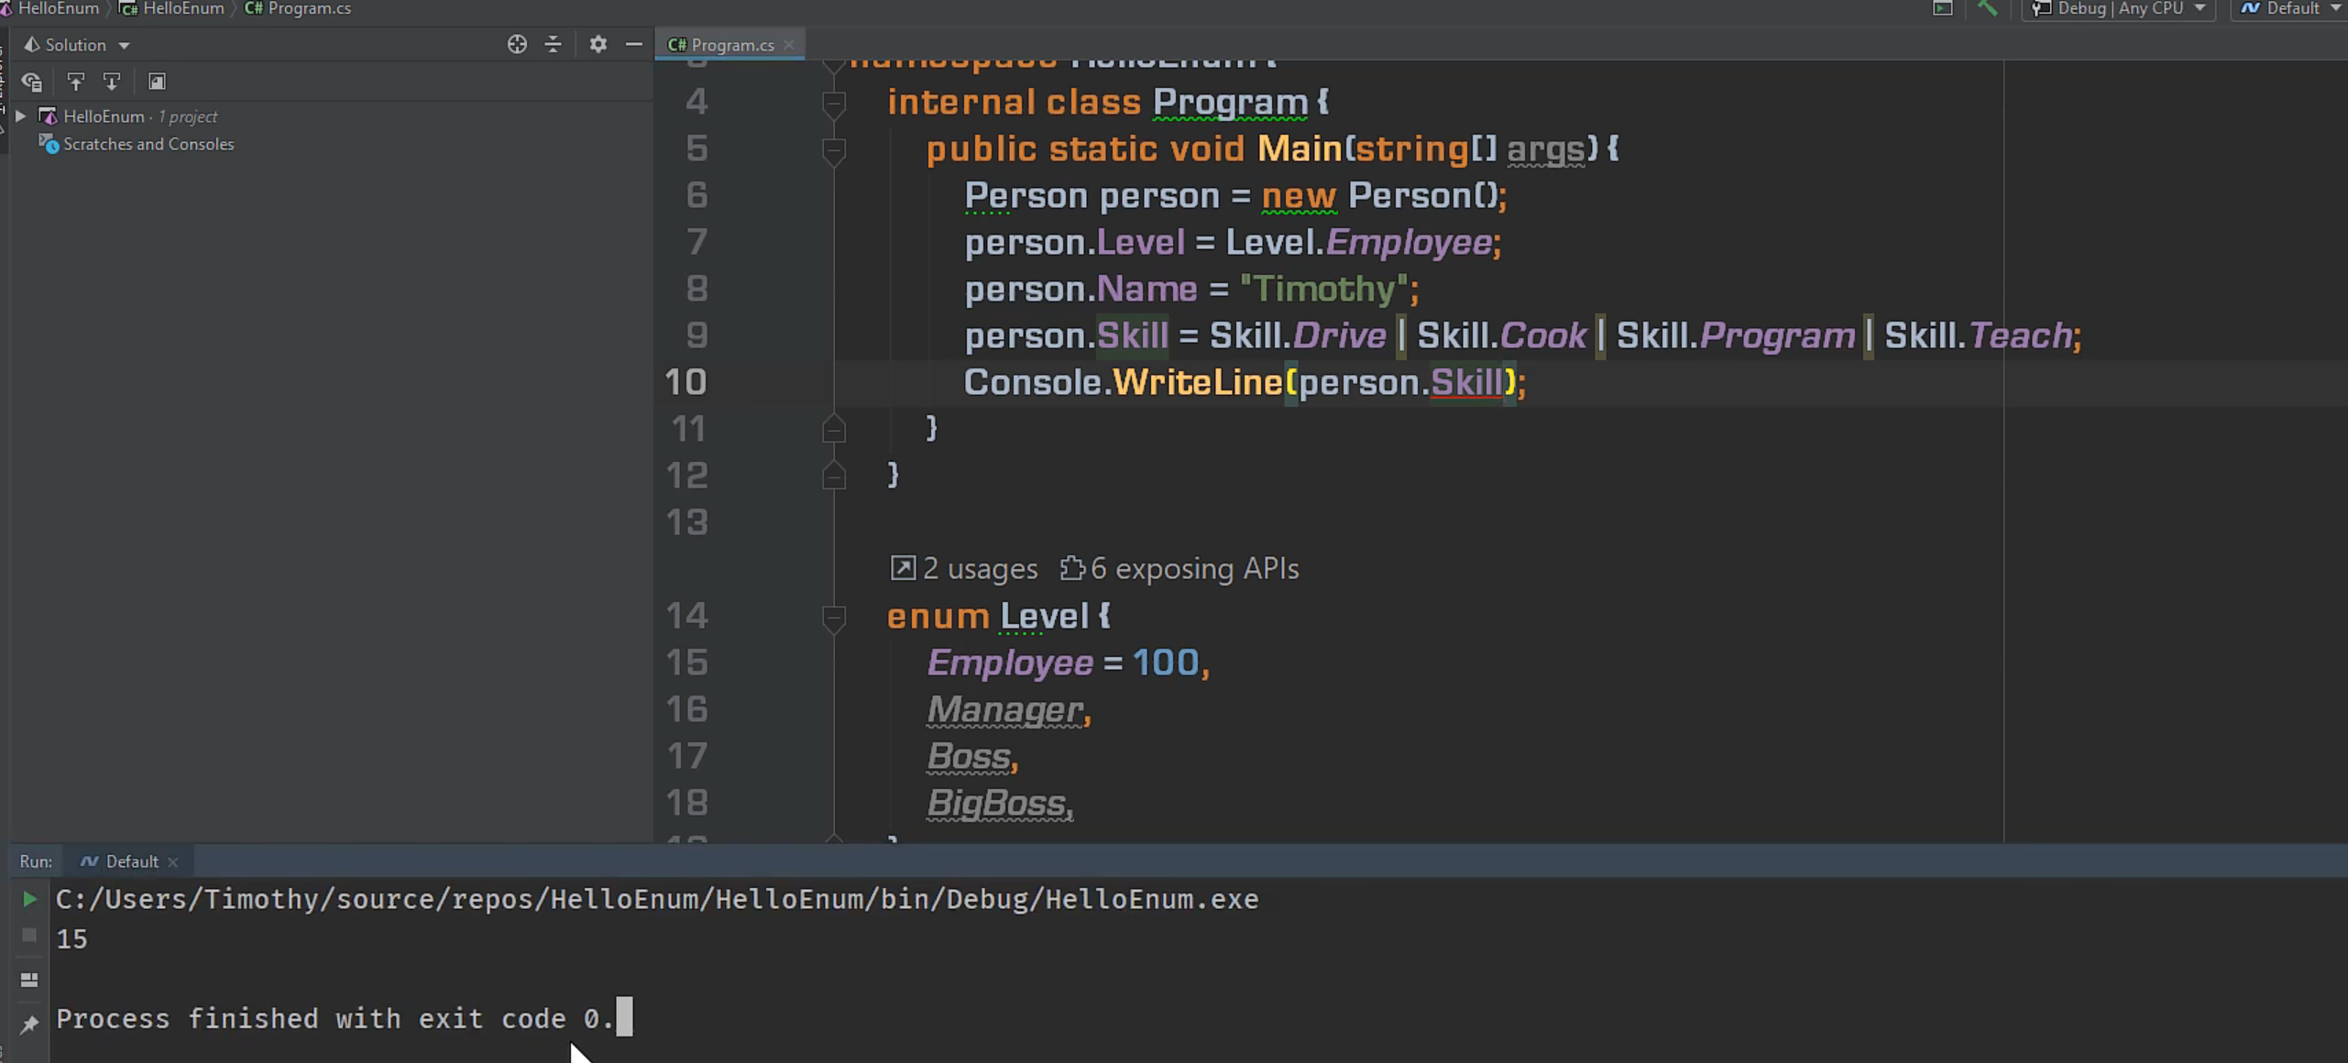The image size is (2348, 1063).
Task: Click the build hammer icon
Action: click(1987, 8)
